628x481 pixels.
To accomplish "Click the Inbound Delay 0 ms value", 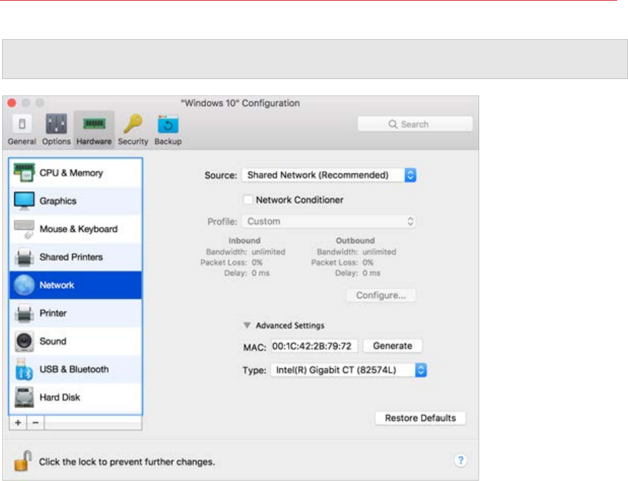I will 260,273.
